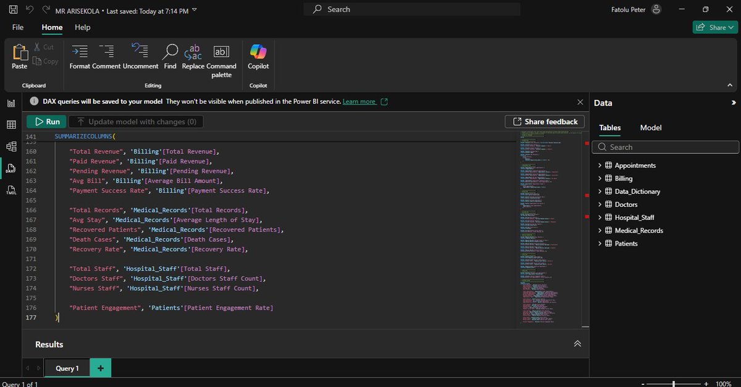The image size is (741, 387).
Task: Cut the selected text
Action: click(x=43, y=47)
